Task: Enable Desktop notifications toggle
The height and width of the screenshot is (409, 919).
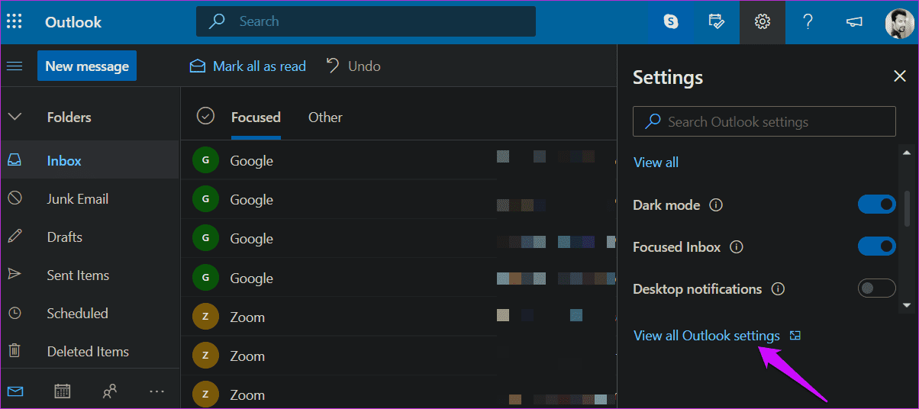Action: click(x=877, y=288)
